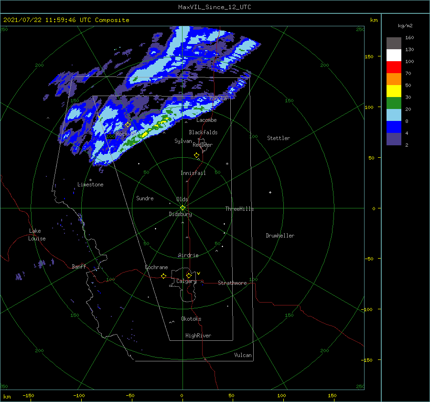Click the white asterisk marker east of Innisfail

pyautogui.click(x=227, y=164)
